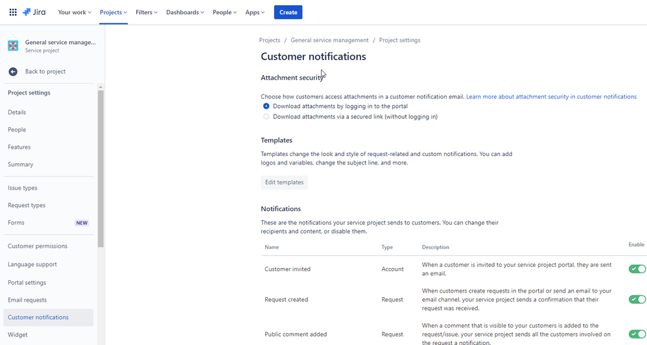Click the Create button
This screenshot has height=345, width=647.
(288, 12)
